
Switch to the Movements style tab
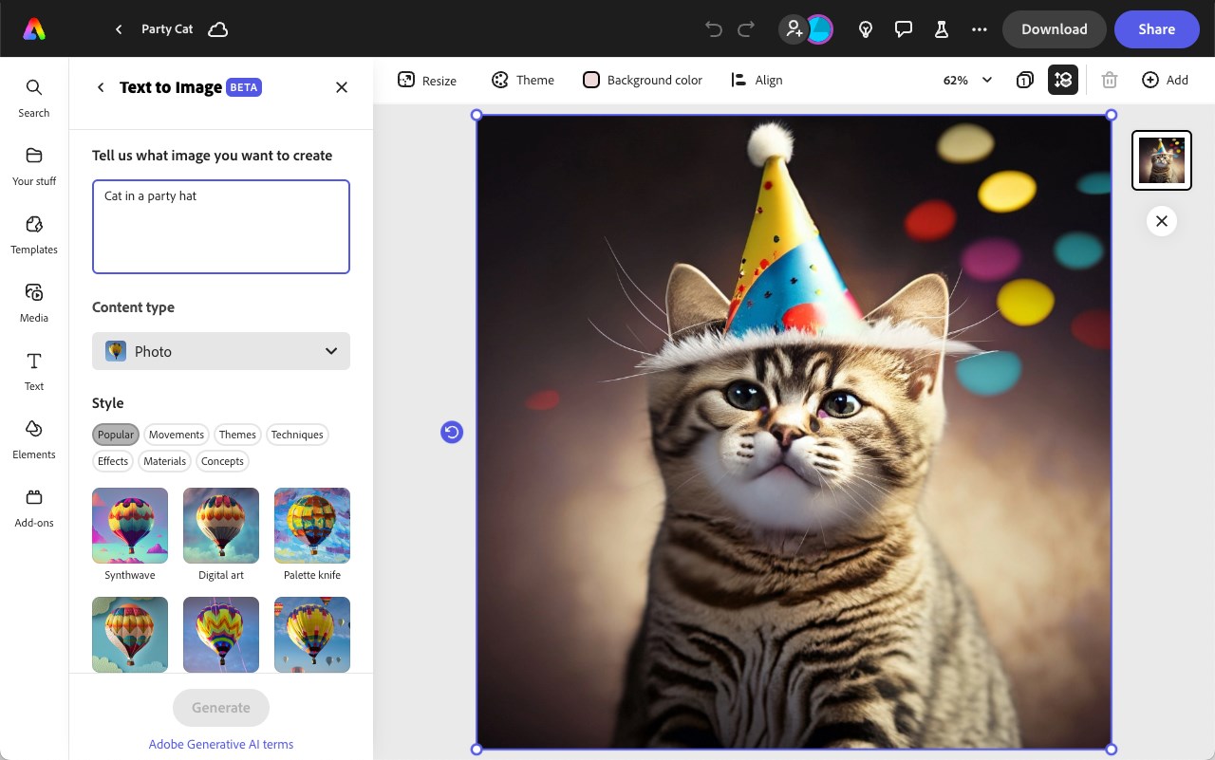coord(177,435)
